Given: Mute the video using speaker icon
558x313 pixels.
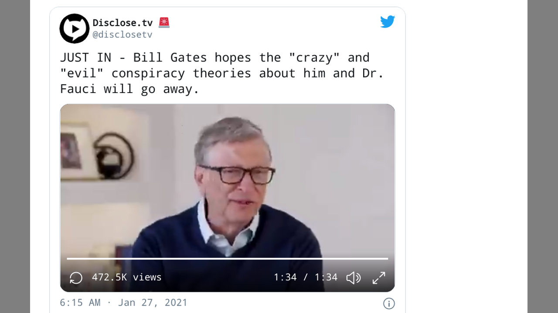Looking at the screenshot, I should [353, 277].
